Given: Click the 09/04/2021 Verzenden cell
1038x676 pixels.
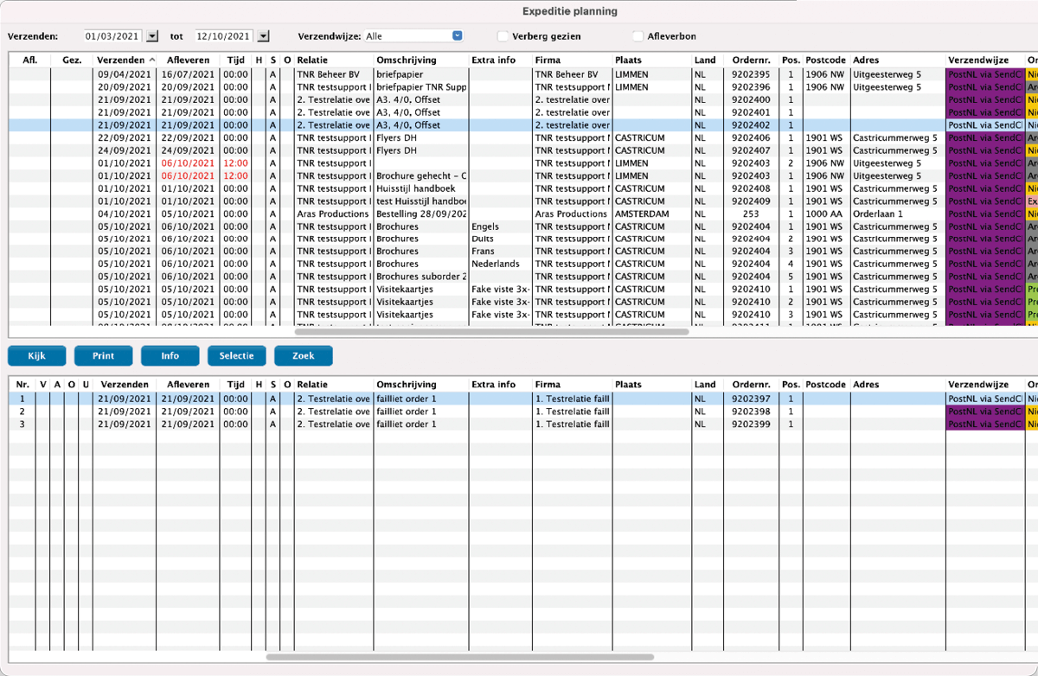Looking at the screenshot, I should [x=125, y=74].
